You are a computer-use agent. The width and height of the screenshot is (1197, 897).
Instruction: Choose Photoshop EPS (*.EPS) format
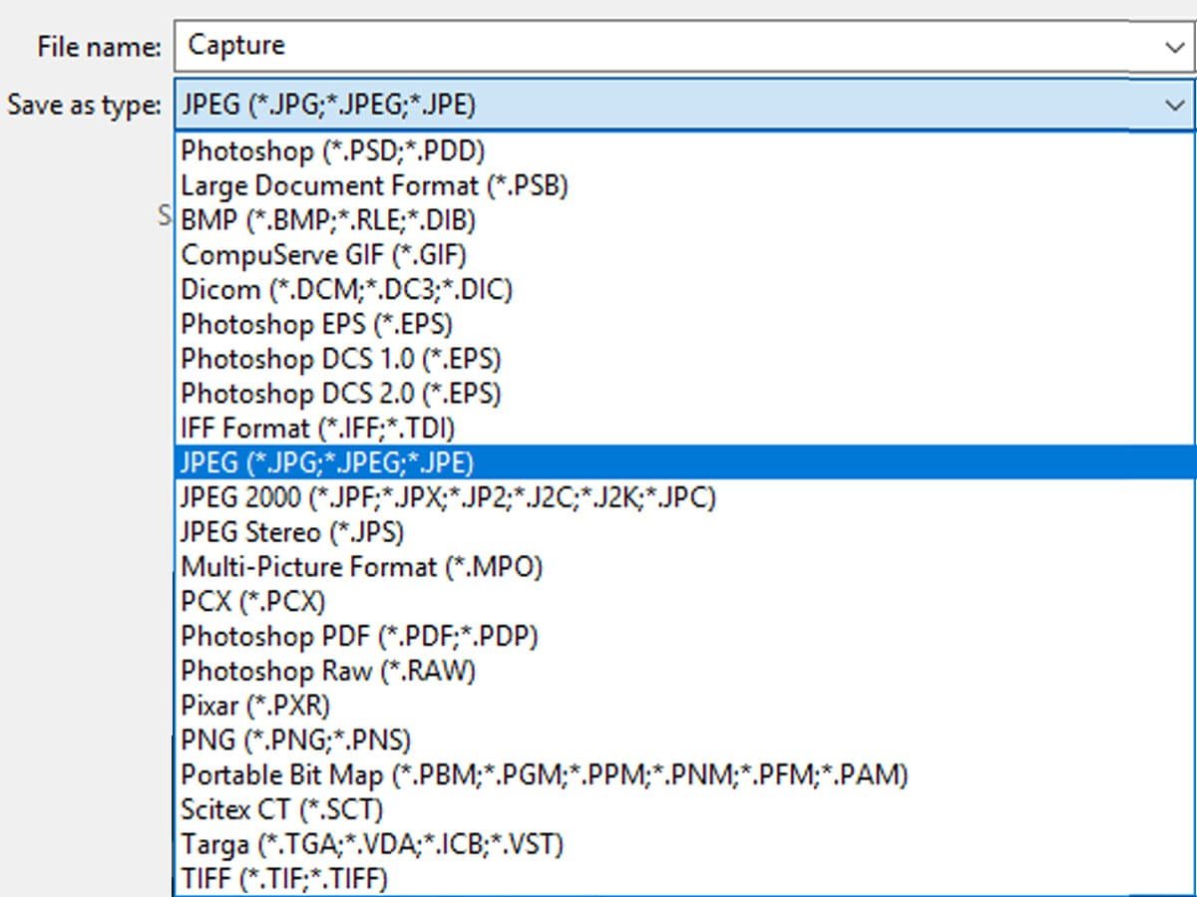pyautogui.click(x=683, y=324)
